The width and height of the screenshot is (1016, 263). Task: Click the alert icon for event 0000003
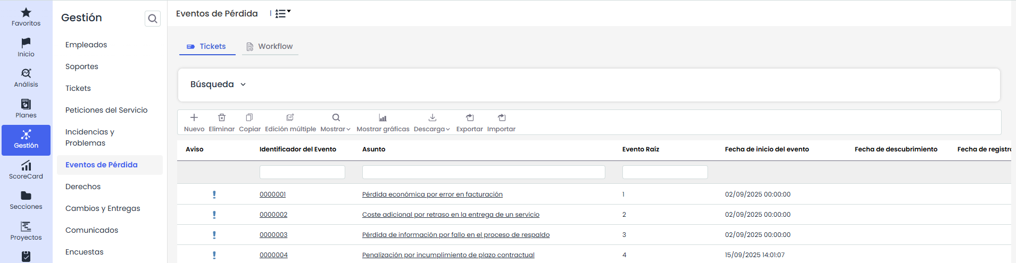(x=214, y=235)
